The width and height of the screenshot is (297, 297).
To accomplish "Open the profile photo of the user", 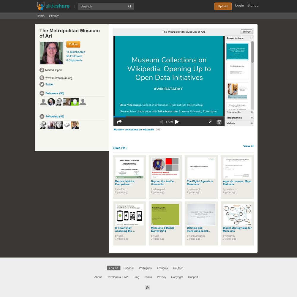I will 51,53.
